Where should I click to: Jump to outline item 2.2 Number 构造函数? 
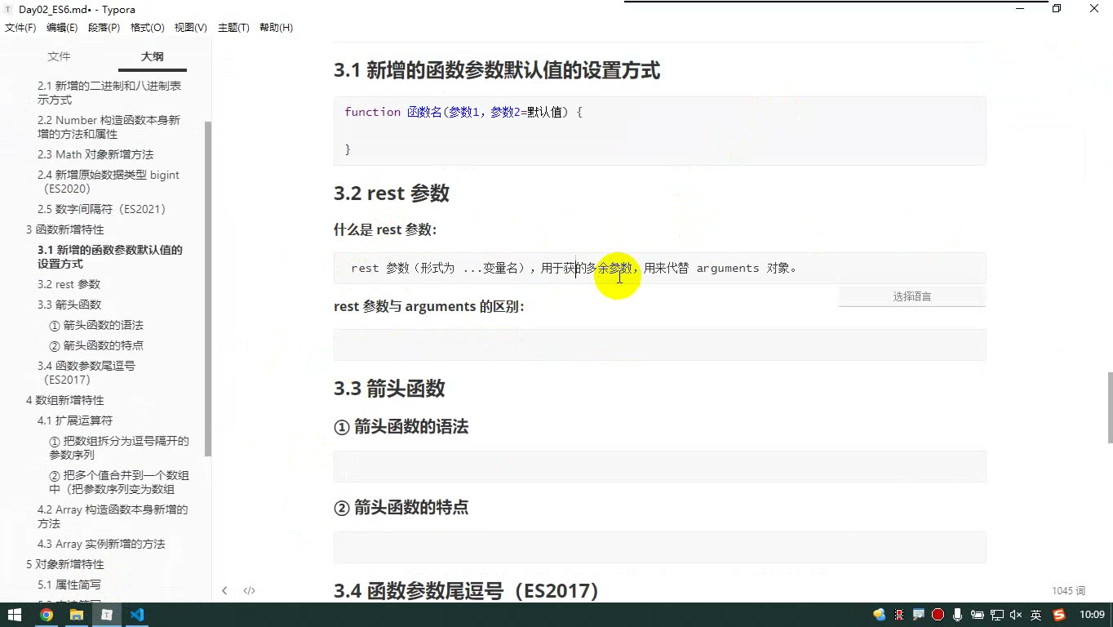[109, 127]
